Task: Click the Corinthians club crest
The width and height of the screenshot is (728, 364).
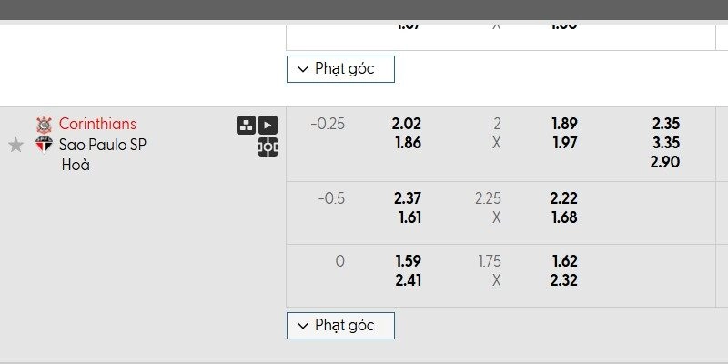Action: (44, 124)
